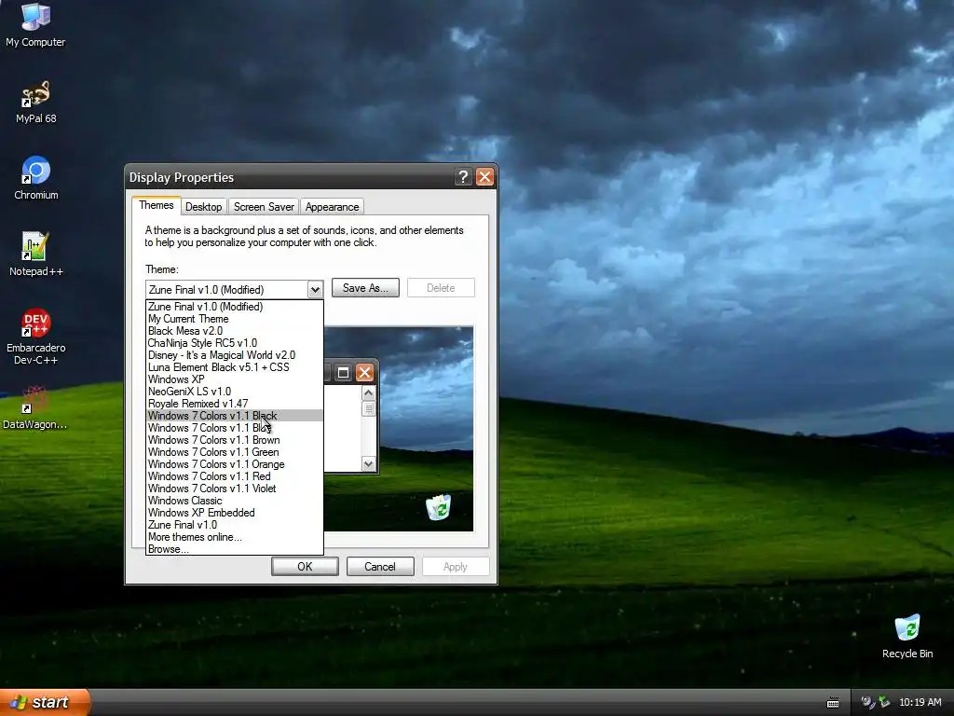Switch to the Desktop tab
954x716 pixels.
pyautogui.click(x=203, y=207)
